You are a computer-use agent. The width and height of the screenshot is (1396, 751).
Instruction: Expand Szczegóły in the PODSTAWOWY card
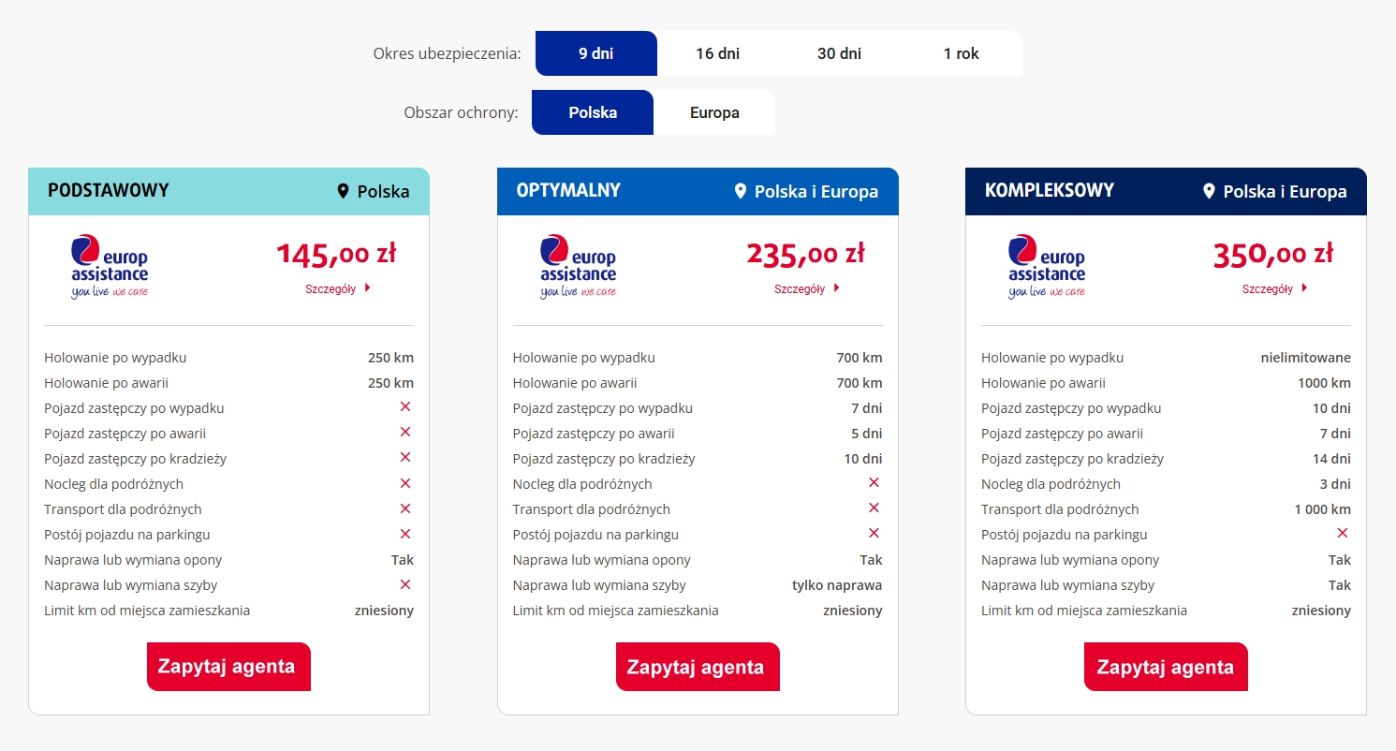338,288
